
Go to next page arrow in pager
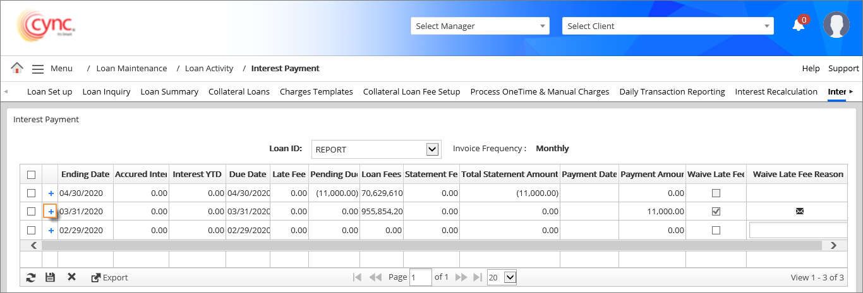click(x=461, y=277)
